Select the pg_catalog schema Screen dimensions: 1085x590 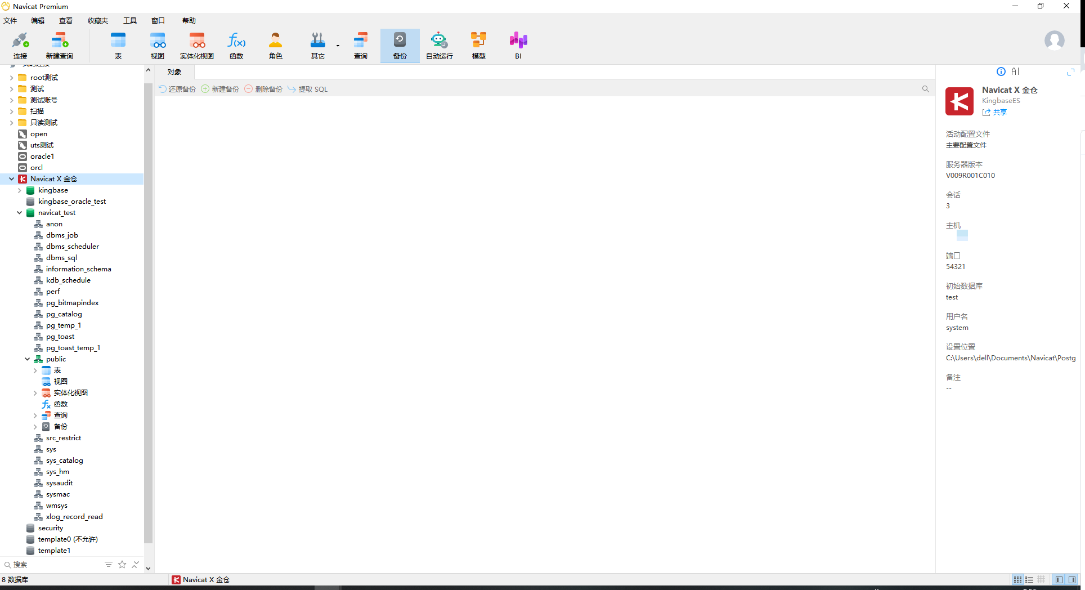tap(64, 314)
